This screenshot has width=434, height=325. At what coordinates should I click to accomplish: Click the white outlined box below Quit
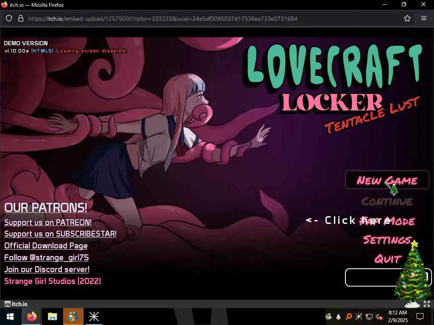click(x=388, y=277)
